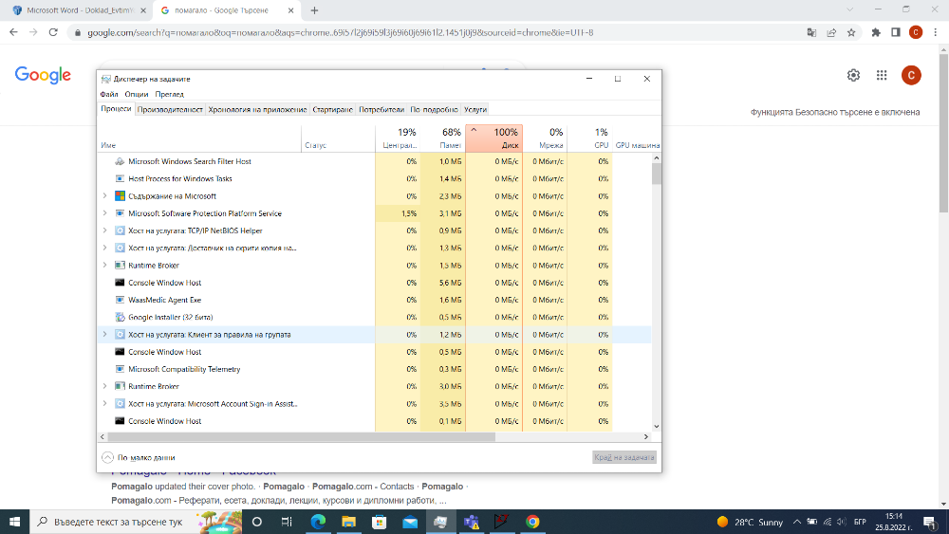Screen dimensions: 949x534
Task: Expand the TCP/IP NetBIOS Helper service host
Action: pos(104,230)
